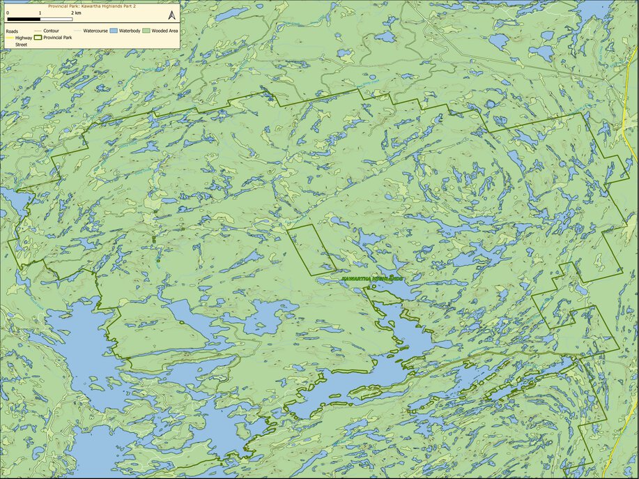Click the north arrow icon
The width and height of the screenshot is (639, 479).
pos(171,14)
